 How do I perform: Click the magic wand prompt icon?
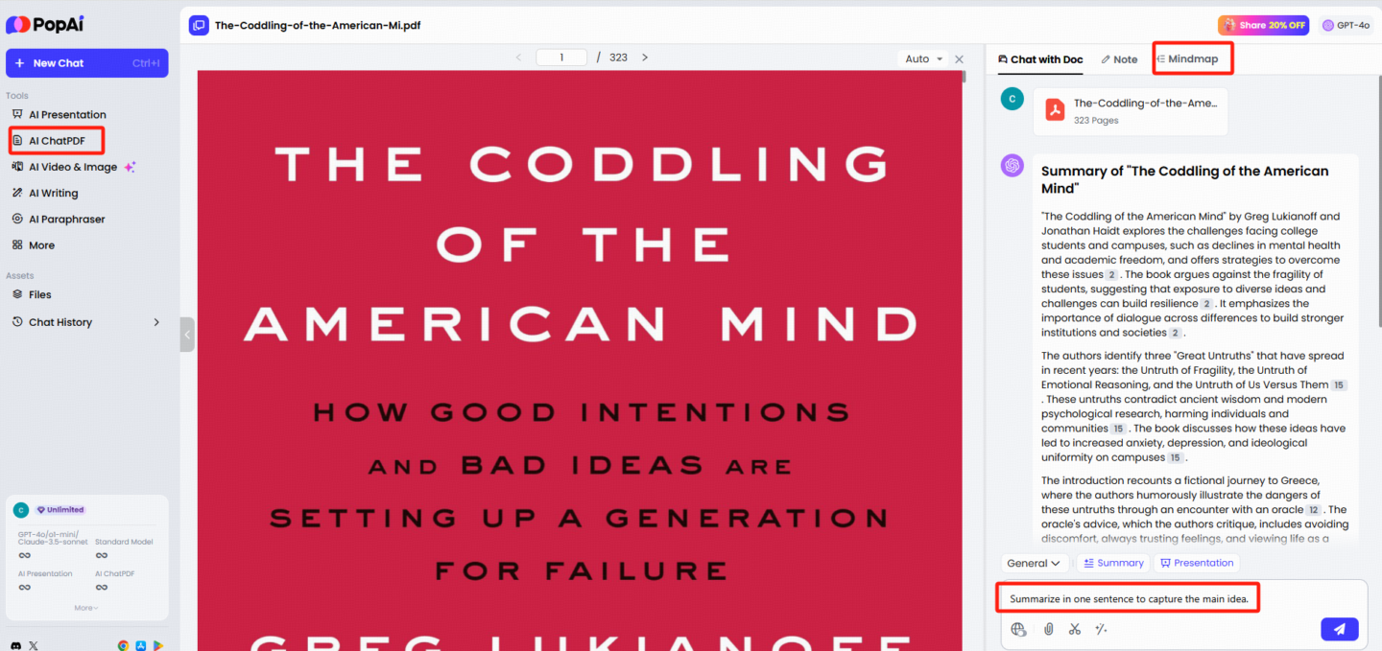coord(1102,630)
